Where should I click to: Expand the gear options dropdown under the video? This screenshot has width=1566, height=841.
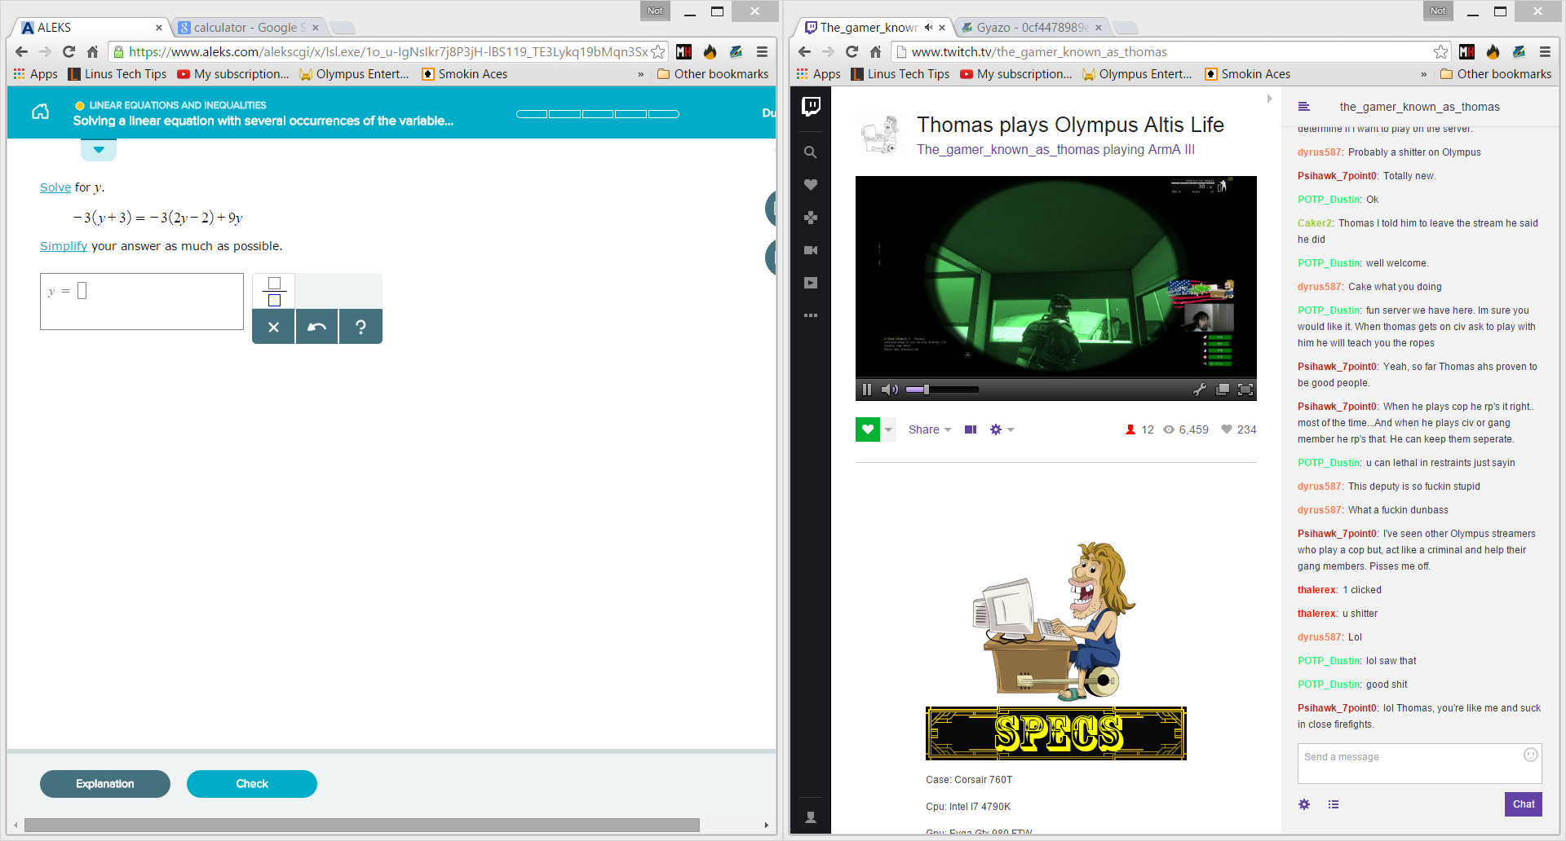pyautogui.click(x=1002, y=429)
